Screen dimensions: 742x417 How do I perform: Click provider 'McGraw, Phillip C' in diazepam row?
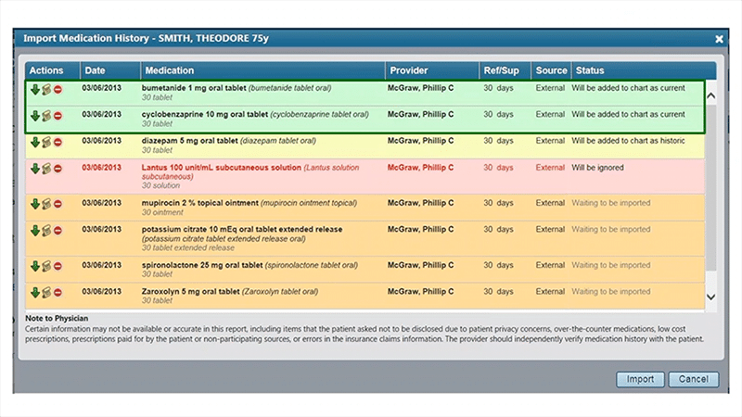point(420,141)
